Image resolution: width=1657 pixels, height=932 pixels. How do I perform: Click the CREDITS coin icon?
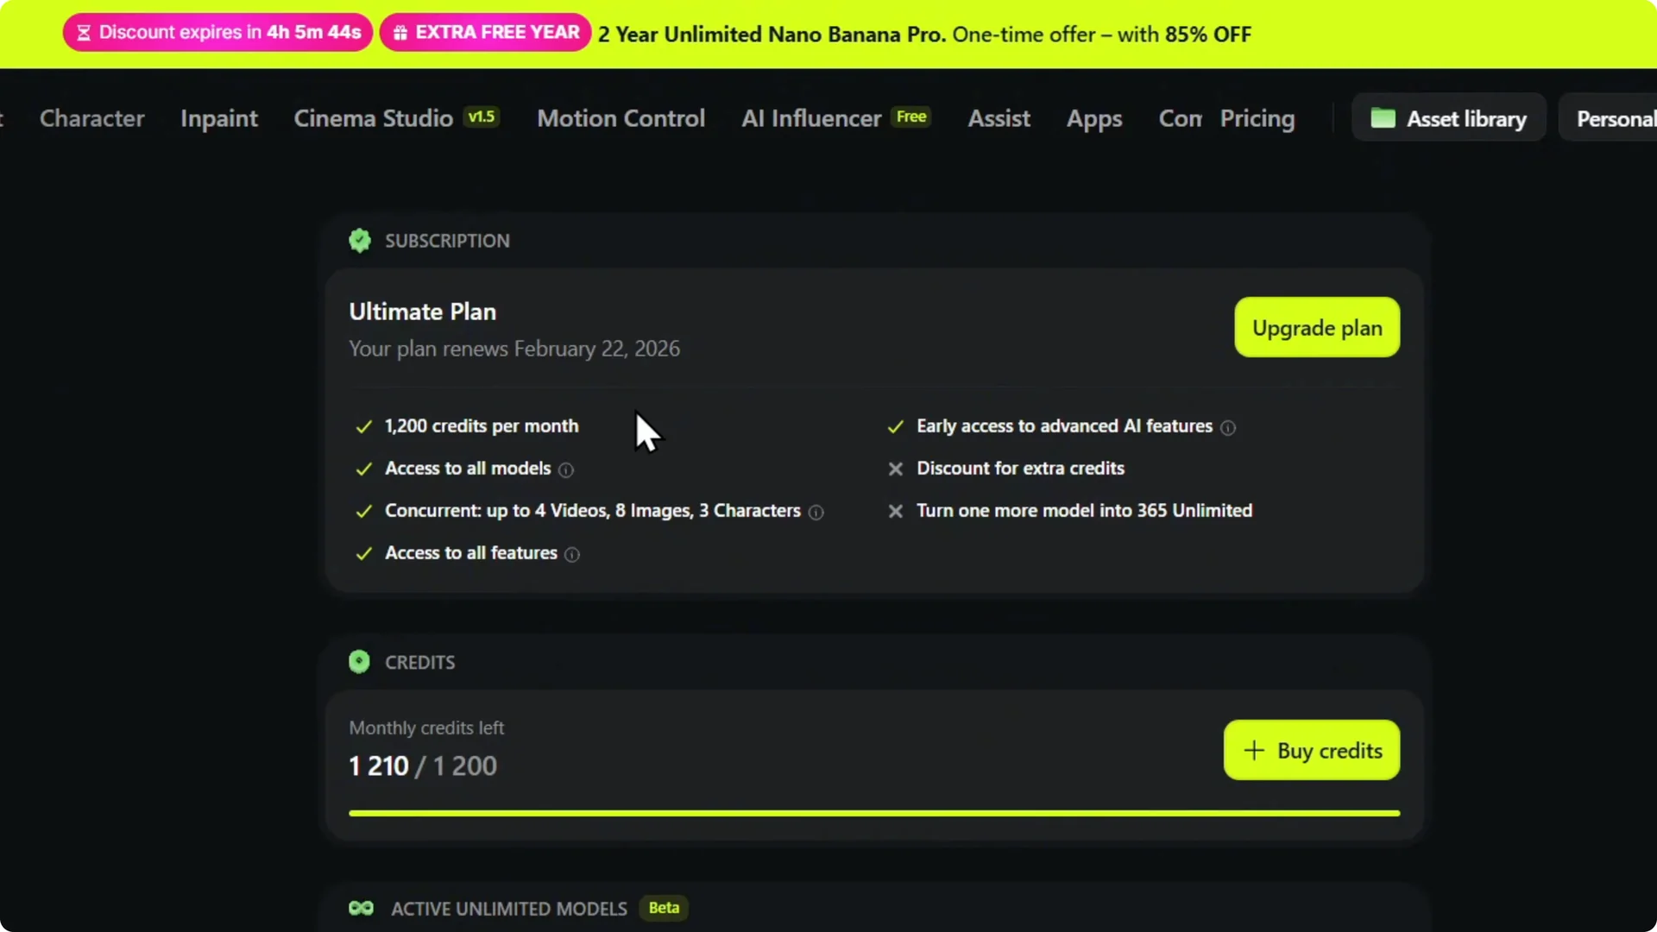coord(359,661)
